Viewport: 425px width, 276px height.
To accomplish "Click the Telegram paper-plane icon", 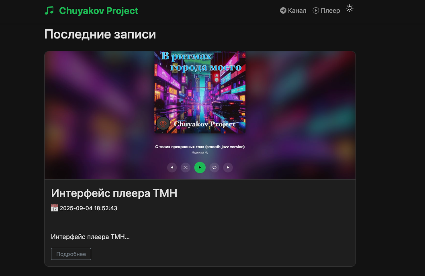I will coord(283,10).
